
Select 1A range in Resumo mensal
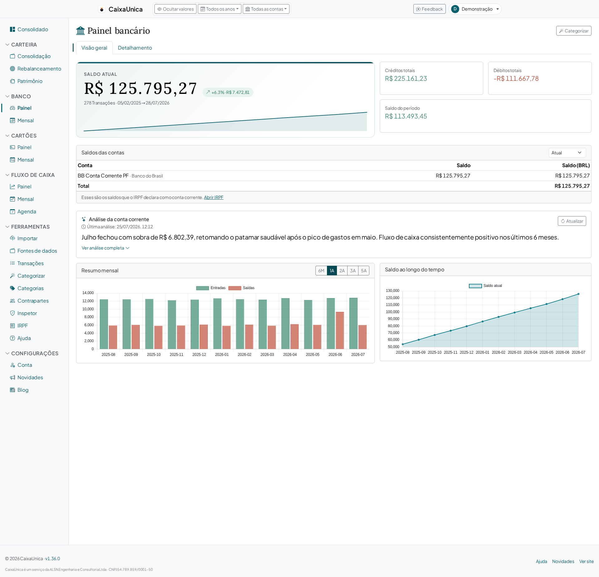tap(332, 271)
